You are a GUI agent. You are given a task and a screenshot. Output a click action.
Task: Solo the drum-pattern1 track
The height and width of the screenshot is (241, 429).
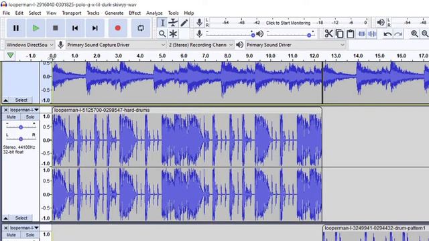click(x=29, y=235)
